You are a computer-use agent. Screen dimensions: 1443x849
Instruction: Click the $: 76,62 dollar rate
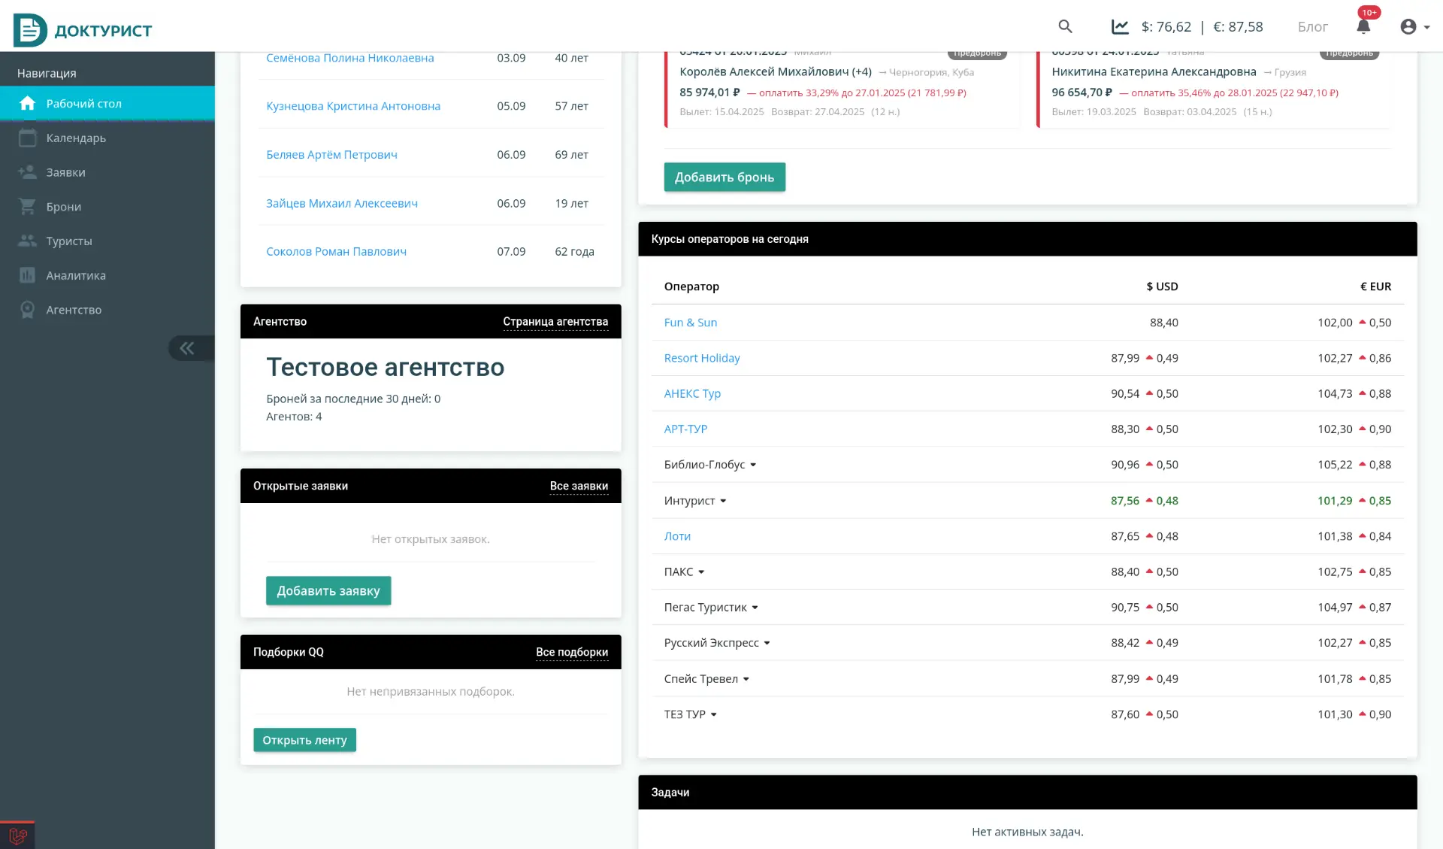pos(1166,27)
